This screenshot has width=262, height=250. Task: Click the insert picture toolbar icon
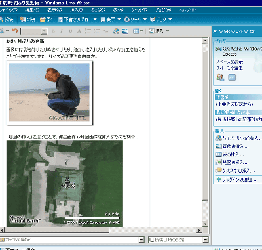(125, 31)
